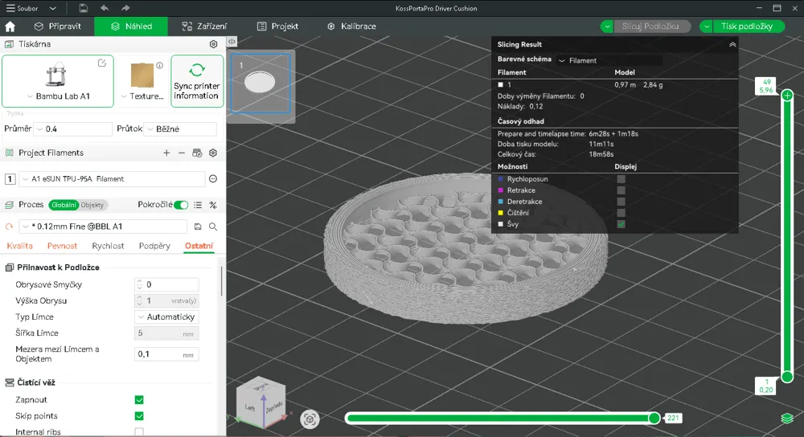Expand the Slicuj Podložku dropdown arrow

(607, 27)
